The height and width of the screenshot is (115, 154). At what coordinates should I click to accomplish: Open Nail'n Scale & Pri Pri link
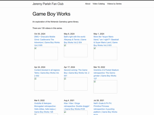tap(105, 108)
